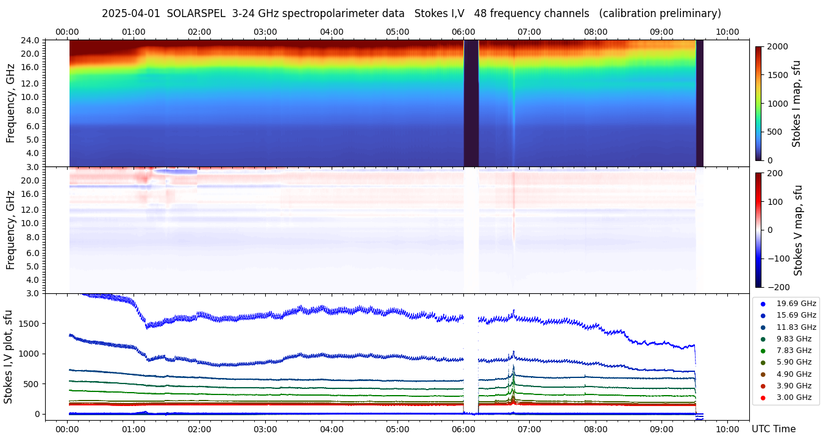Select the green 7.83 GHz legend dot
This screenshot has height=442, width=823.
[763, 351]
